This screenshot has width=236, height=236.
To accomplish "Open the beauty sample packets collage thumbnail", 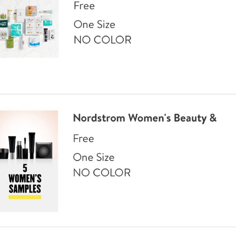I will tap(29, 29).
